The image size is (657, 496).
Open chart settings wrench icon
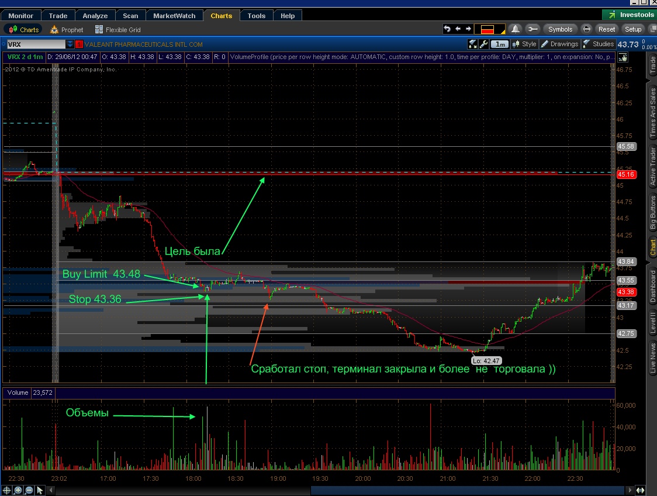coord(483,44)
